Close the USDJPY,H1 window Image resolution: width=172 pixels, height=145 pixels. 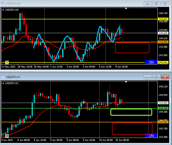165,77
